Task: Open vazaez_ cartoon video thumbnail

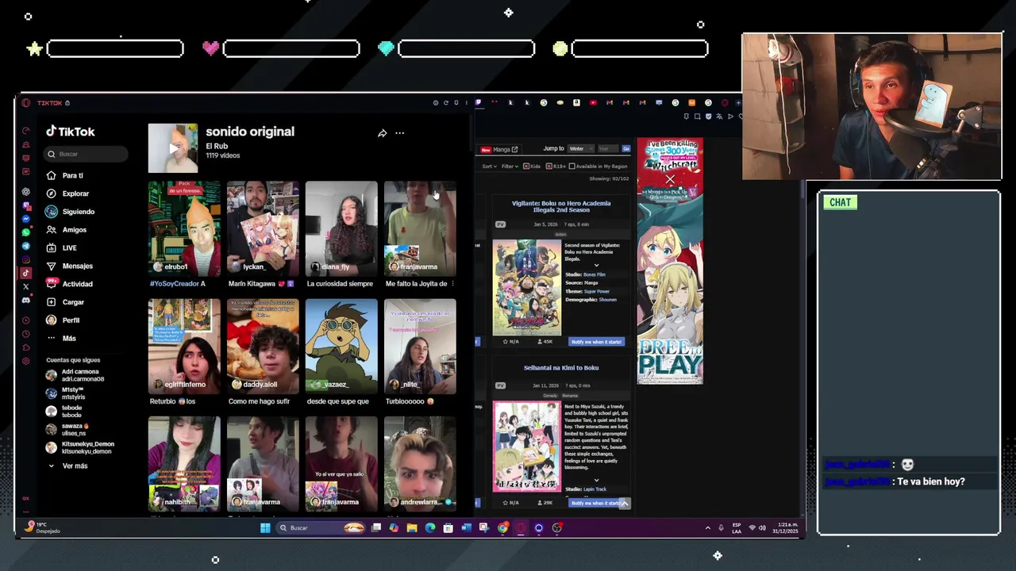Action: (x=341, y=346)
